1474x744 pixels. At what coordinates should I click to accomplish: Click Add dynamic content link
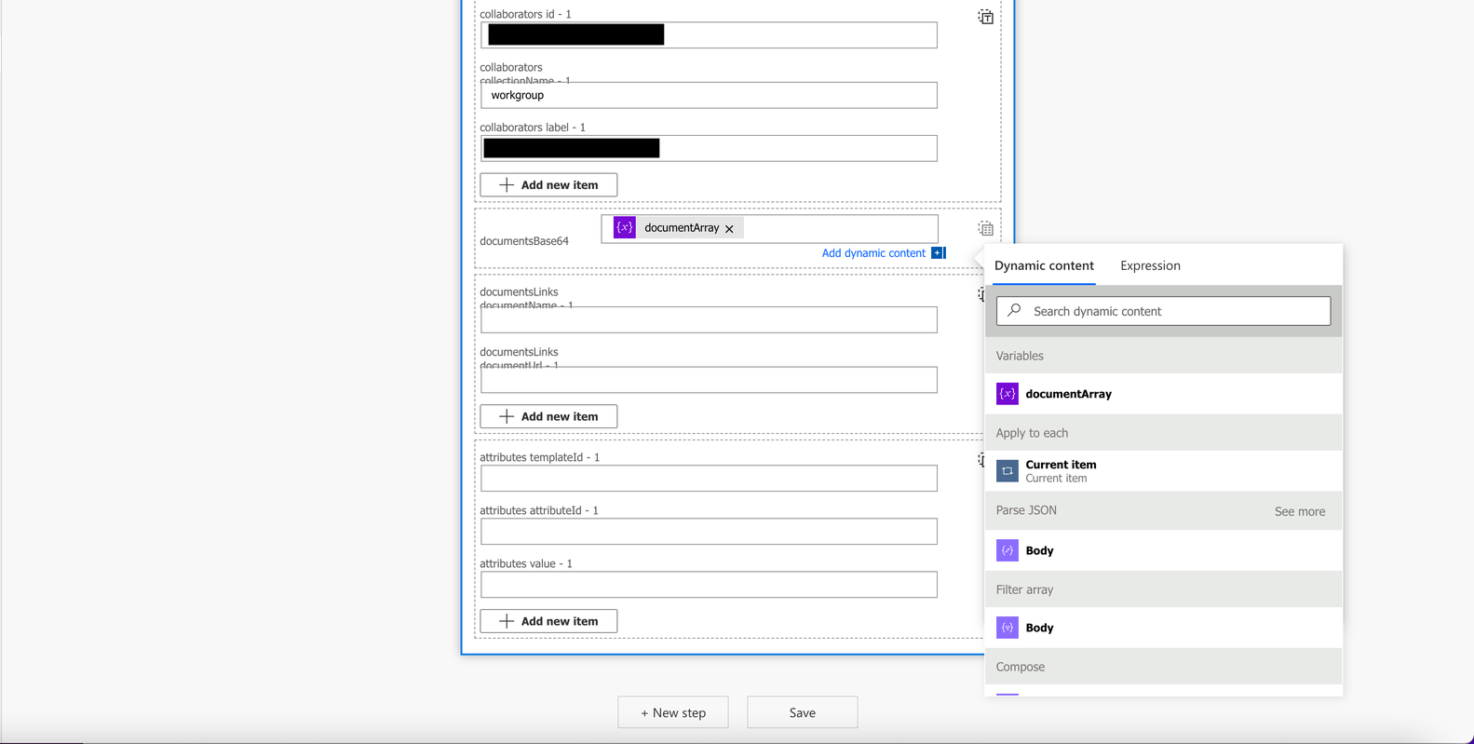873,253
